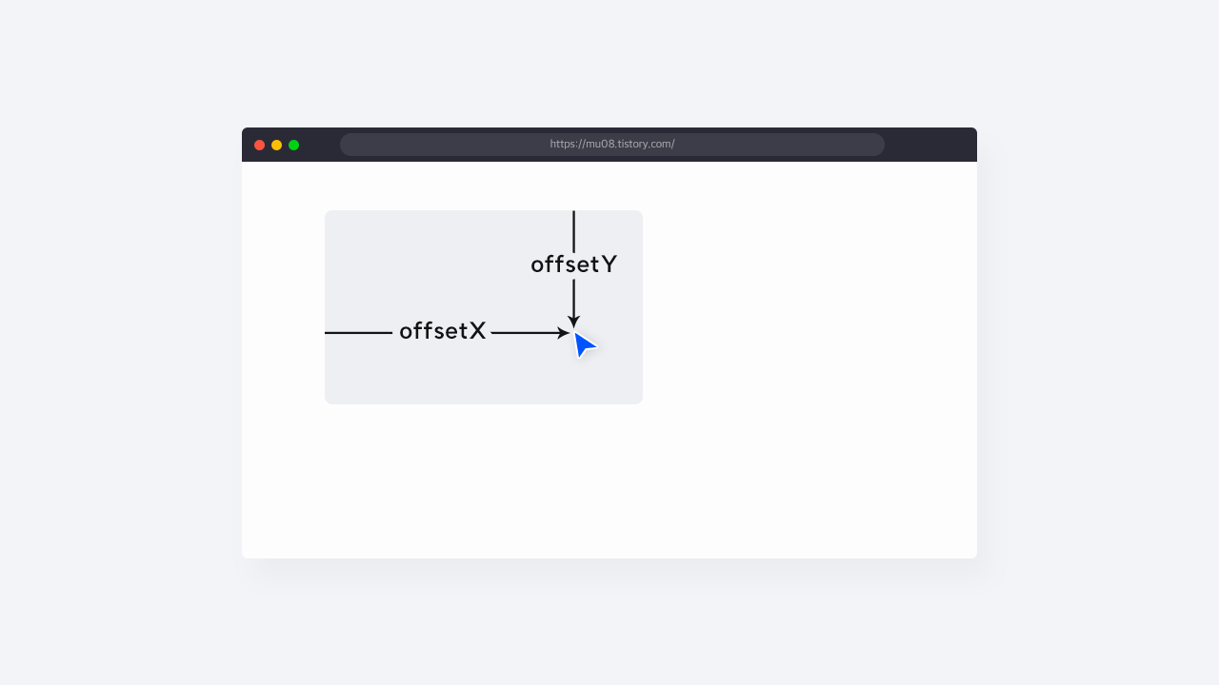The width and height of the screenshot is (1219, 685).
Task: Click the green traffic-light button
Action: [293, 145]
